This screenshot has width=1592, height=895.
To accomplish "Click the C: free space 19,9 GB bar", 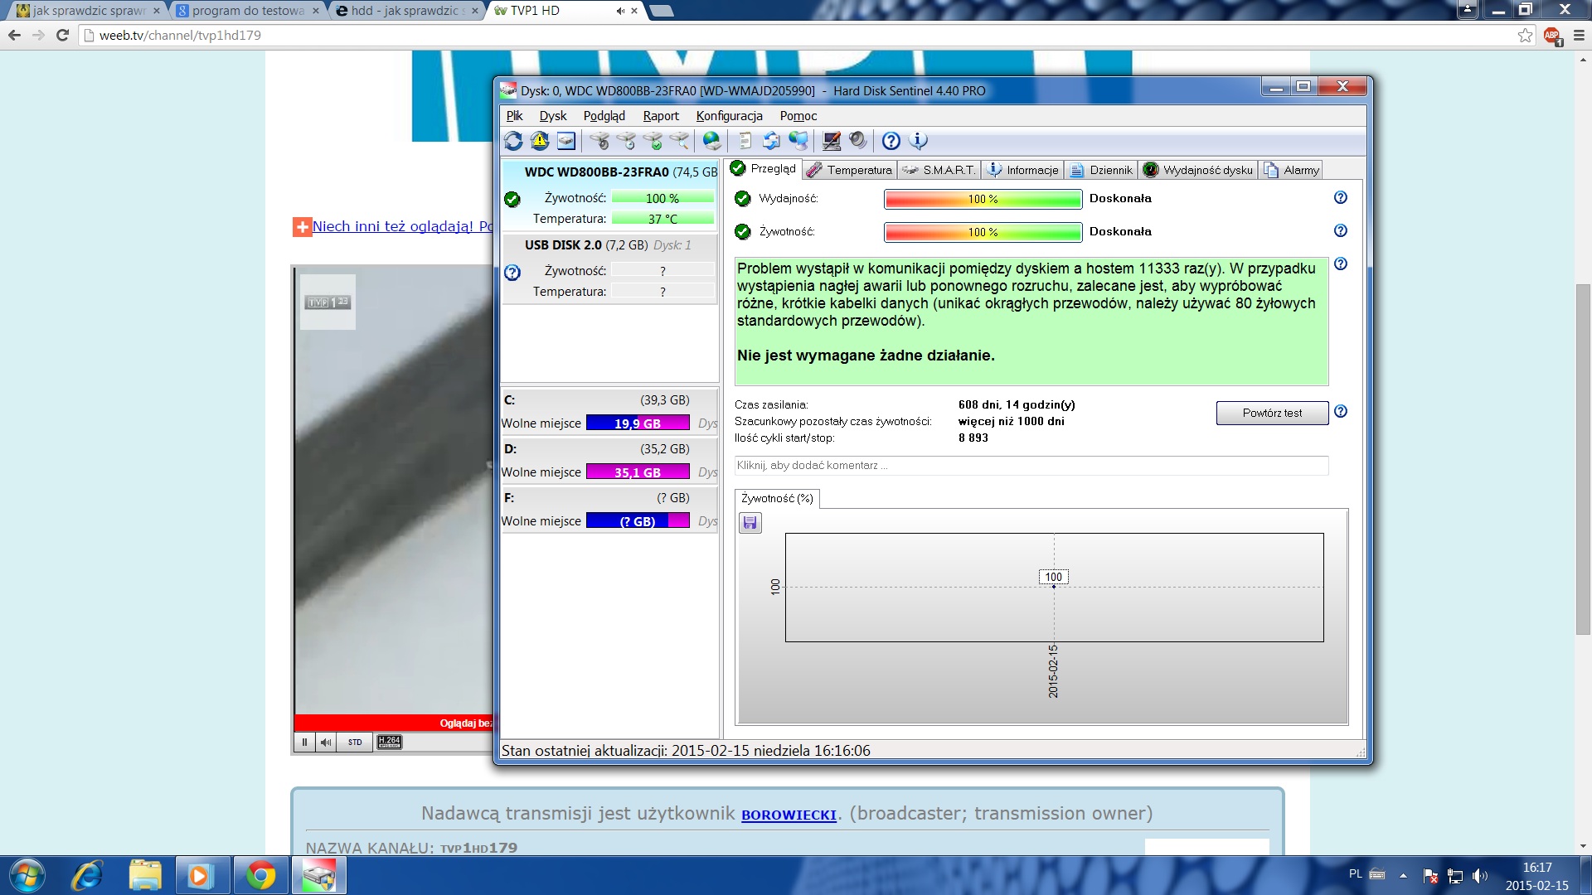I will [x=638, y=423].
